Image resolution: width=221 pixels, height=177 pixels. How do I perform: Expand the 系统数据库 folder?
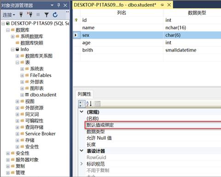coord(12,36)
